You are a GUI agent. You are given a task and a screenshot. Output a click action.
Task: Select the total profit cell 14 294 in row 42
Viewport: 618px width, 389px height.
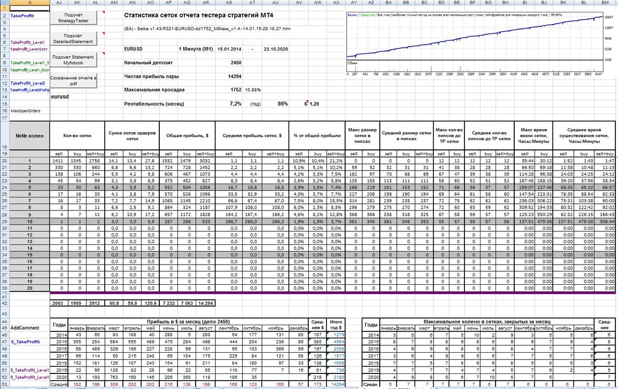205,303
